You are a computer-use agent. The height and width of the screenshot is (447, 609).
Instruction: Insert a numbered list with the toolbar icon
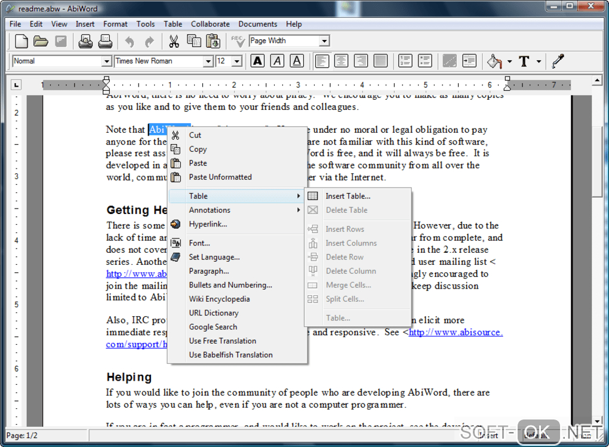click(x=405, y=61)
